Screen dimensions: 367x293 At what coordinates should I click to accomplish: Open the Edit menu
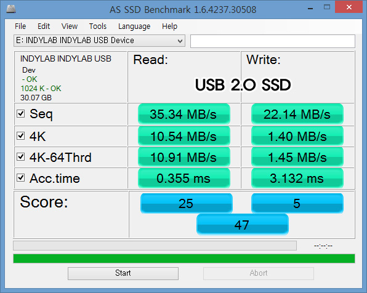pyautogui.click(x=44, y=26)
